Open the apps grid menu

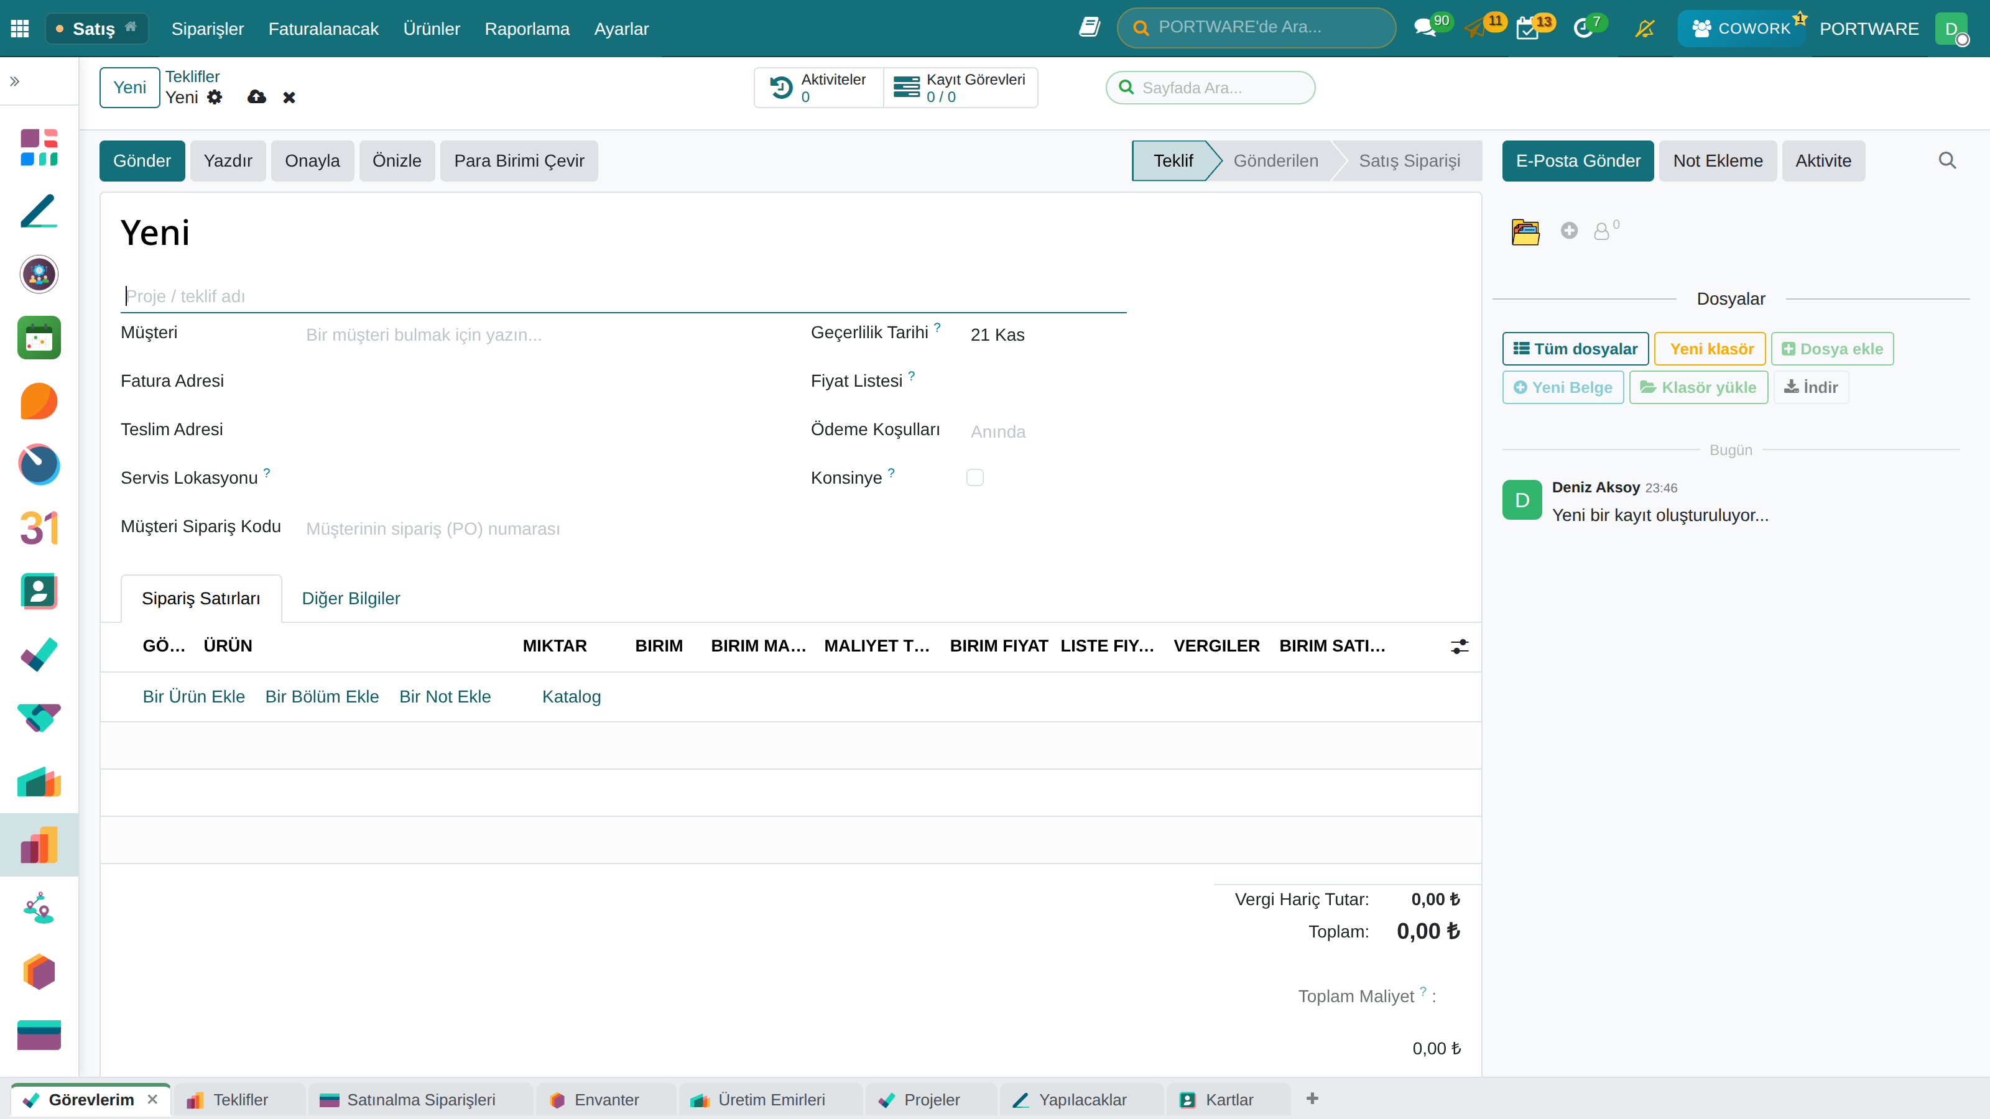point(20,29)
